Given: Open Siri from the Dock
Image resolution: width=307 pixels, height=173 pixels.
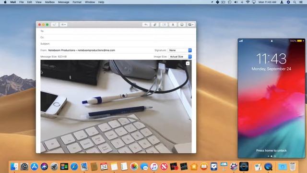Looking at the screenshot, I should (x=44, y=167).
